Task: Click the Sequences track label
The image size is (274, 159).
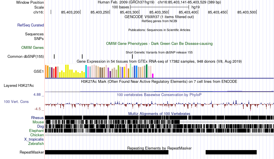Action: 34,34
